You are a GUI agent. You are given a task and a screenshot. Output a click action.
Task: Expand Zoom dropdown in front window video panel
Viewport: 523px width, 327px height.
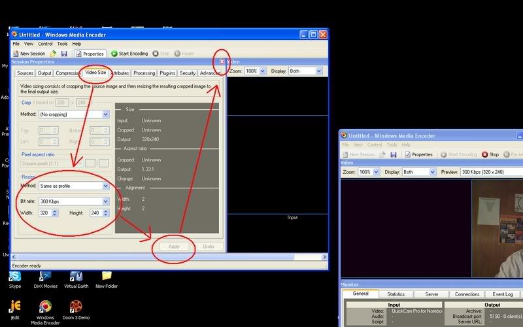(263, 71)
